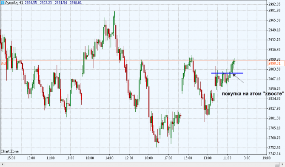This screenshot has width=285, height=167.
Task: Click the horizontal scrollbar thumb
Action: coord(277,164)
